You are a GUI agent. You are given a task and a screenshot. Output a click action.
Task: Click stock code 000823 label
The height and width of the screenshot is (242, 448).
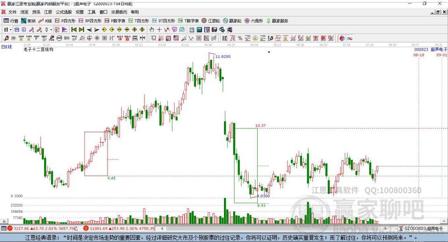(421, 50)
